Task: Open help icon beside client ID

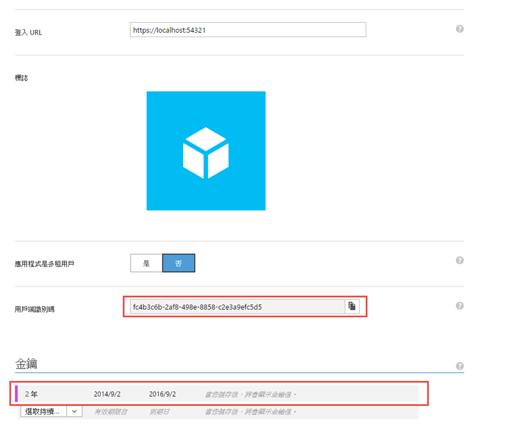Action: pos(459,306)
